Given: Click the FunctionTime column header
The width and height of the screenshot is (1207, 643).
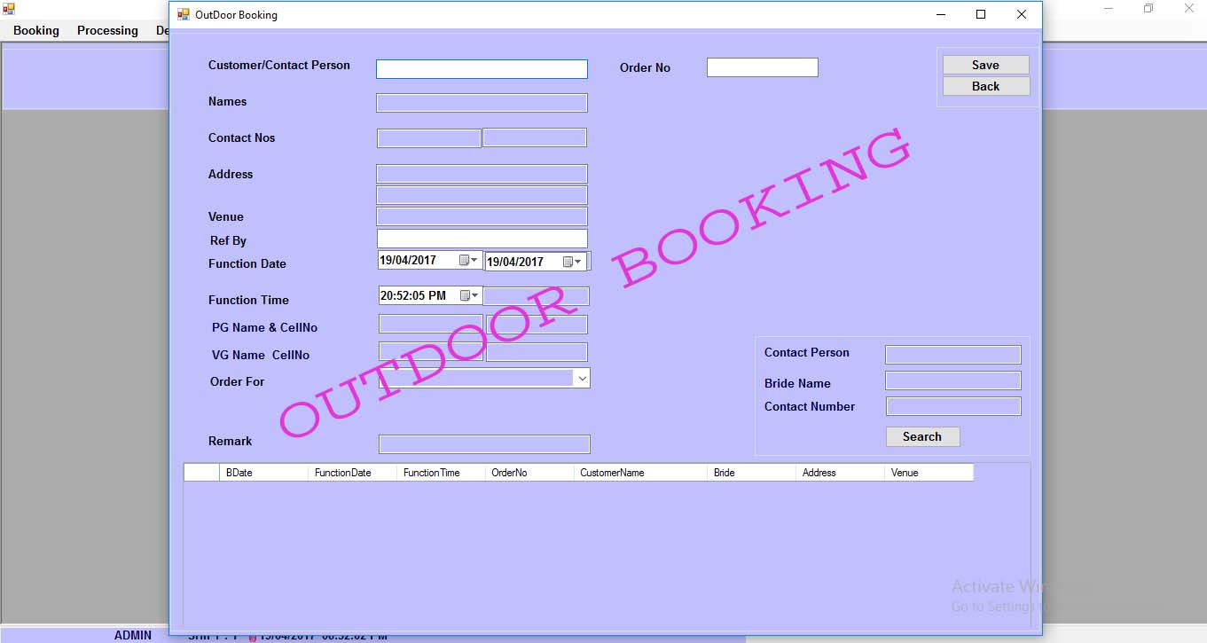Looking at the screenshot, I should (x=441, y=473).
